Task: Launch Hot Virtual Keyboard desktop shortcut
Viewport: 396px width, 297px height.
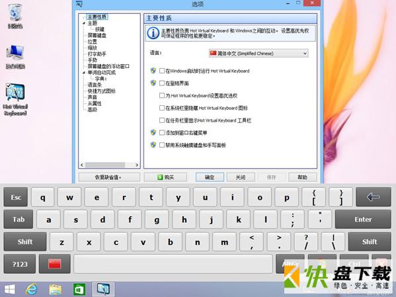Action: pyautogui.click(x=15, y=99)
